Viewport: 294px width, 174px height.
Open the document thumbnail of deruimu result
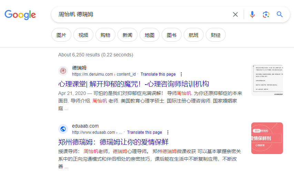[x=267, y=80]
